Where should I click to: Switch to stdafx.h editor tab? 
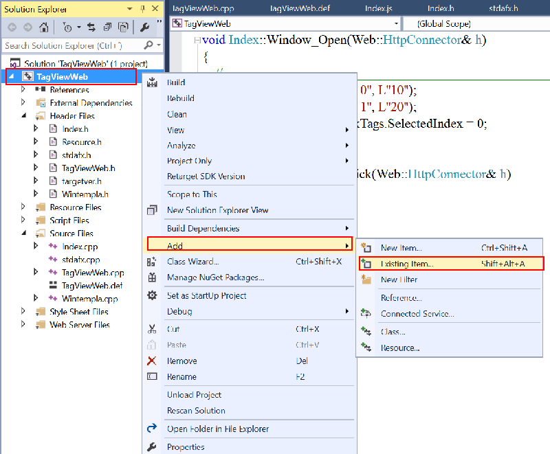pos(503,8)
